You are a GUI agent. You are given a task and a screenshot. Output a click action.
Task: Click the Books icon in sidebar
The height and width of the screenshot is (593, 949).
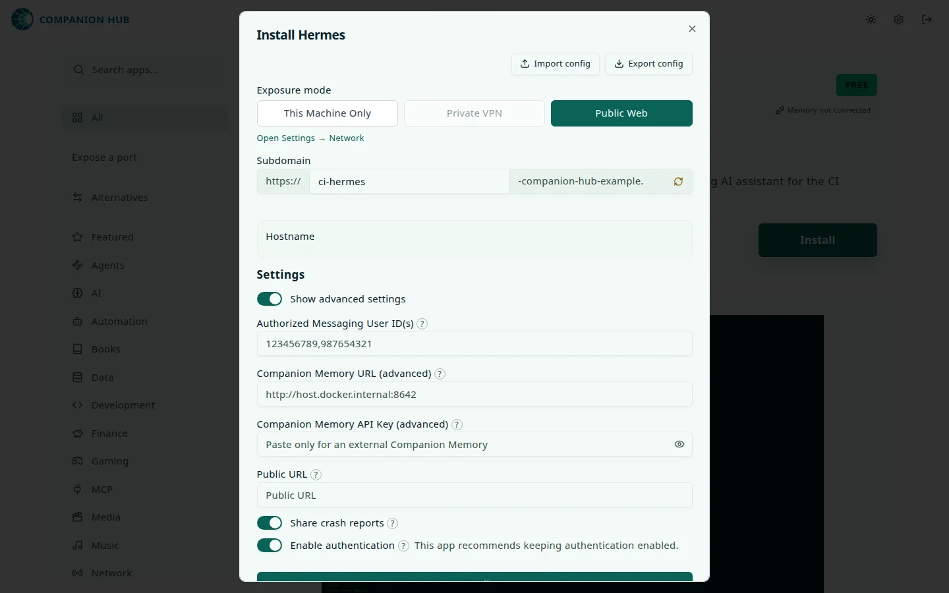point(78,349)
